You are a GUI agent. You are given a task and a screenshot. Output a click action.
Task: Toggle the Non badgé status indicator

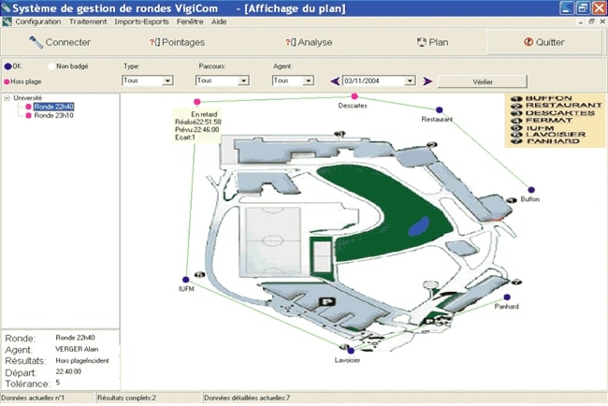pos(50,66)
